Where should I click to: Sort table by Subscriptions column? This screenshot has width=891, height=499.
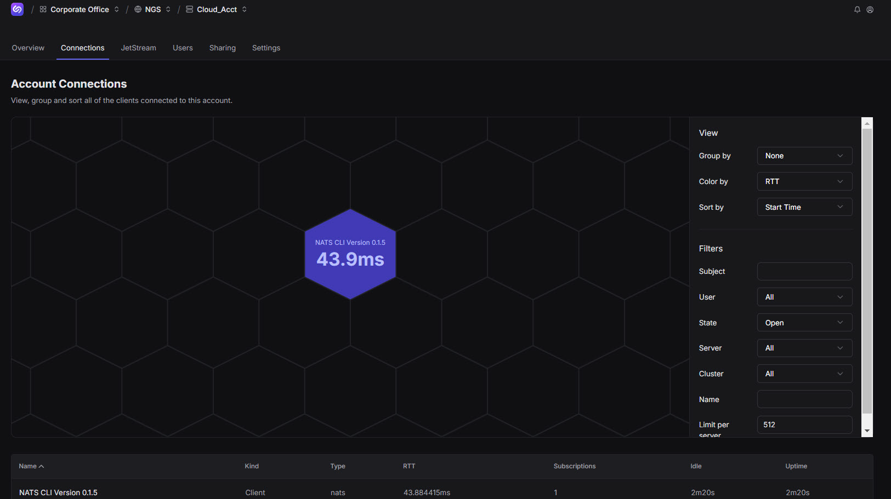point(575,466)
